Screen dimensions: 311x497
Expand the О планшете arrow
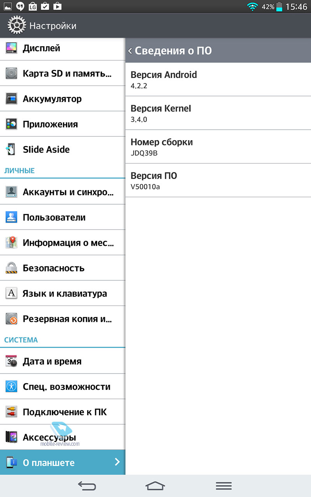(x=117, y=462)
